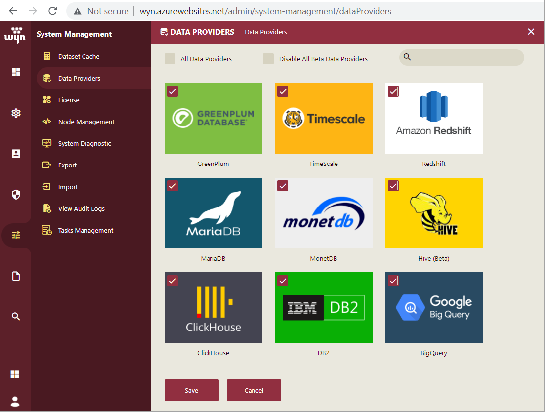Open the settings gear icon in left rail
This screenshot has width=546, height=413.
click(x=16, y=113)
